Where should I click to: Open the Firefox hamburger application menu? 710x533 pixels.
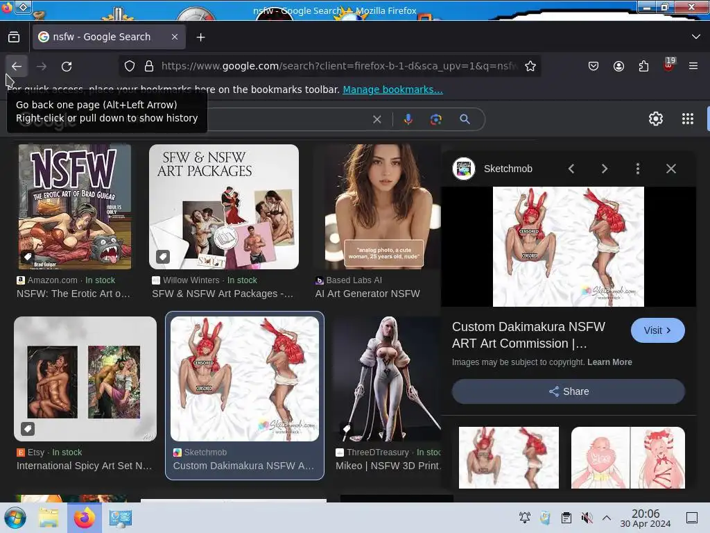tap(693, 66)
